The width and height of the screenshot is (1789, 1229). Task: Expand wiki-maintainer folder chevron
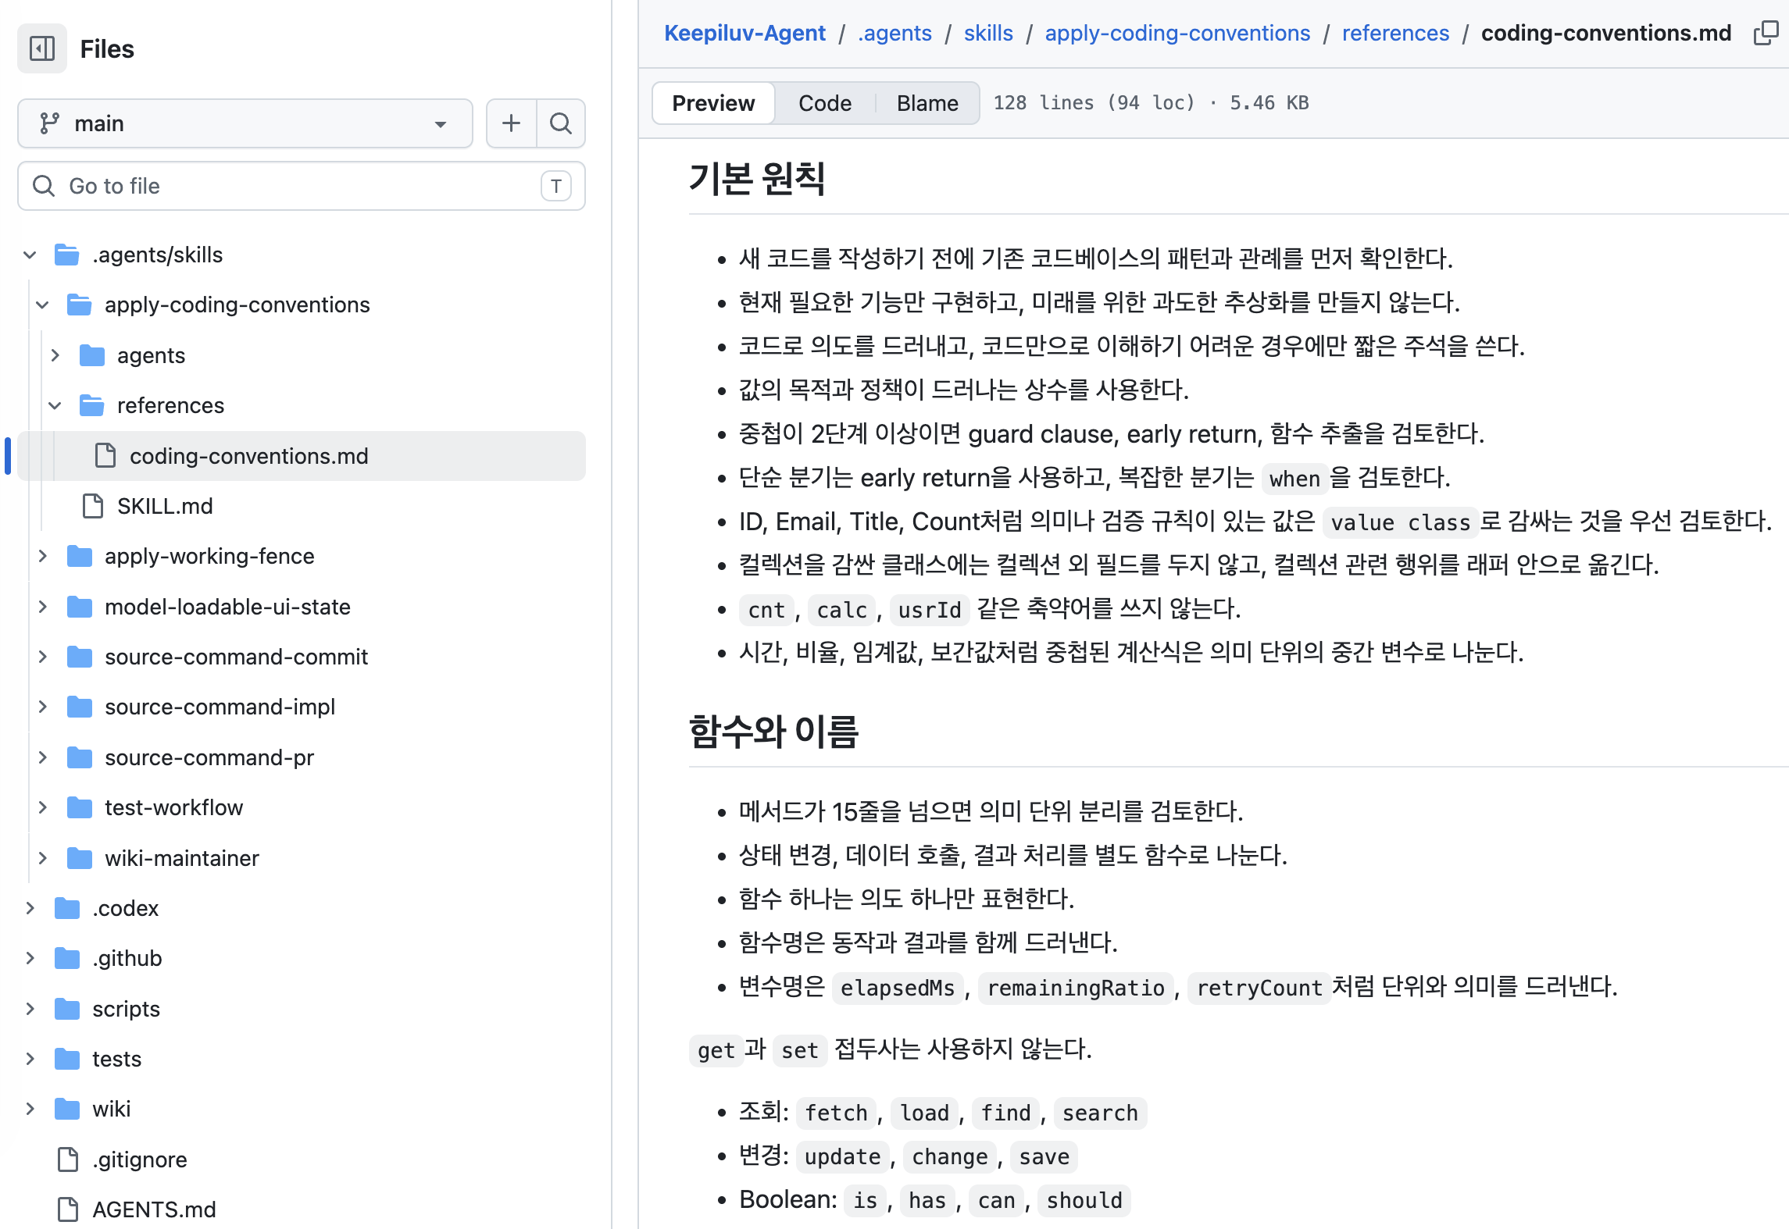pos(42,858)
